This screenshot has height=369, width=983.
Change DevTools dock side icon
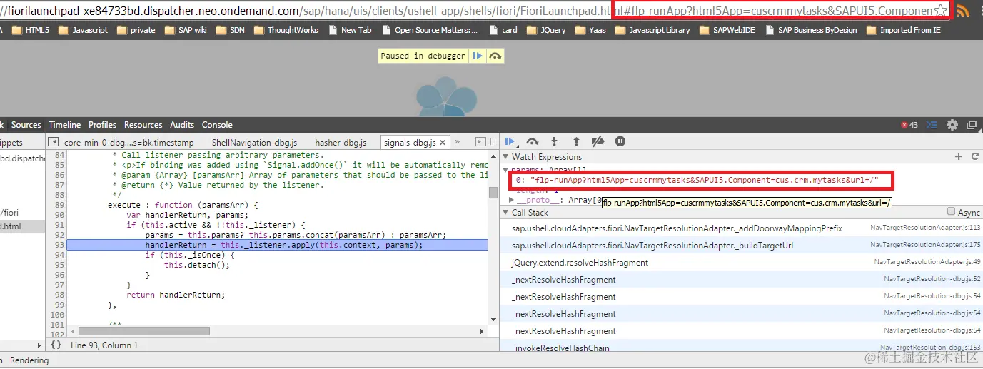pyautogui.click(x=972, y=125)
